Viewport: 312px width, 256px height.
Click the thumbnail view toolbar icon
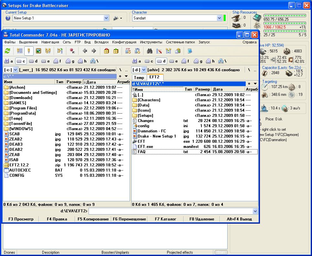(38, 51)
